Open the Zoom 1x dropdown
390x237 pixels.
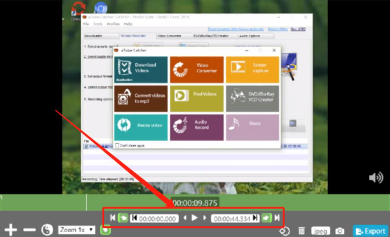point(77,230)
